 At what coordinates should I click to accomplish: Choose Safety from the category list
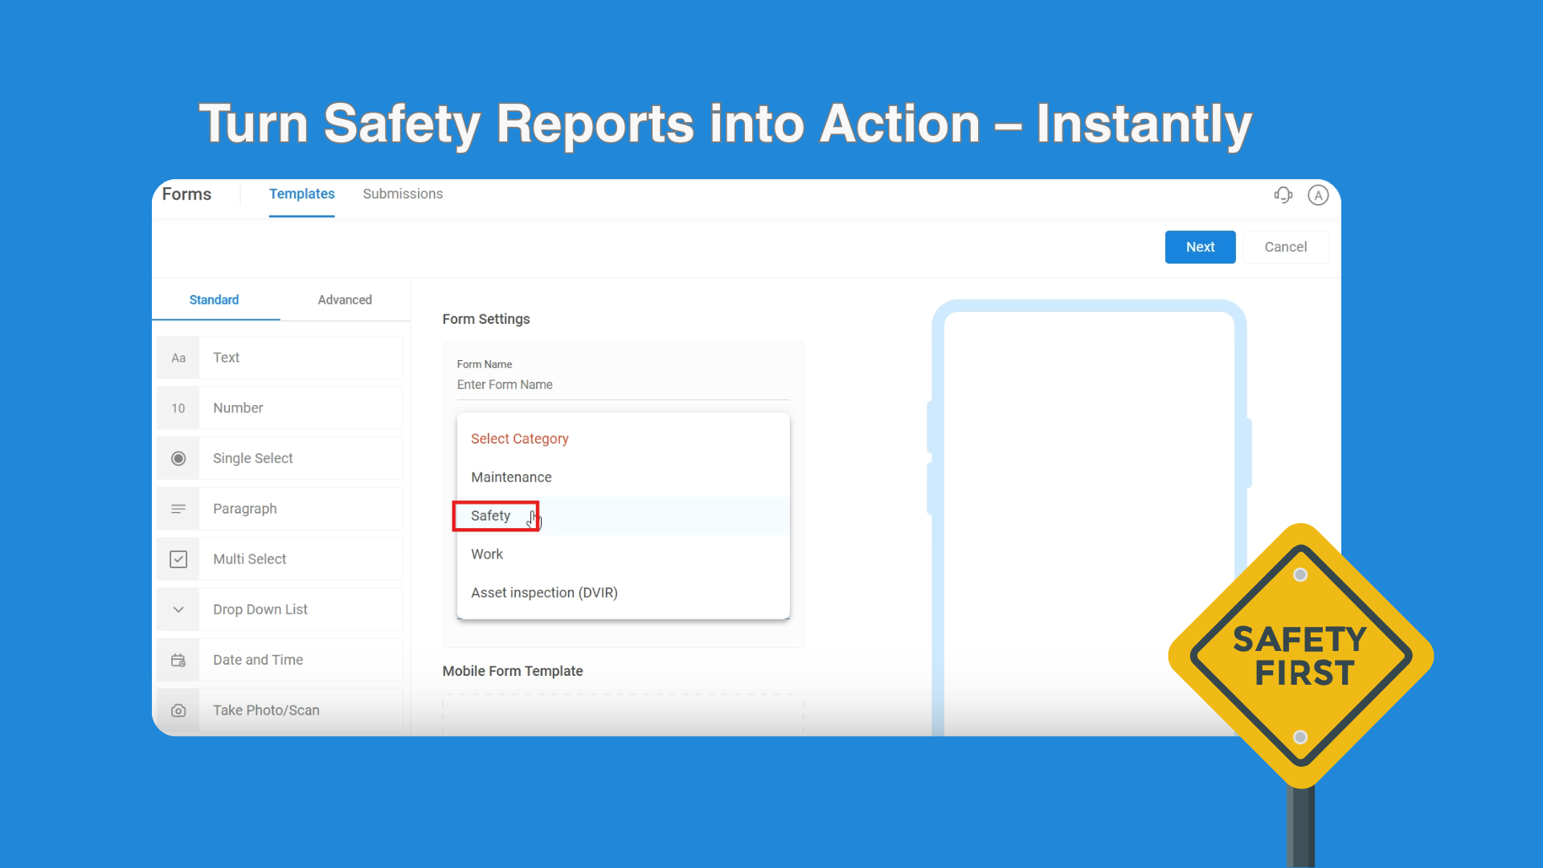click(491, 516)
